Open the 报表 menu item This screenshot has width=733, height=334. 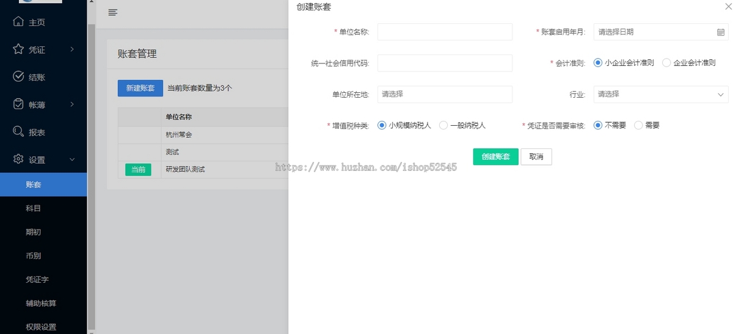(x=43, y=132)
